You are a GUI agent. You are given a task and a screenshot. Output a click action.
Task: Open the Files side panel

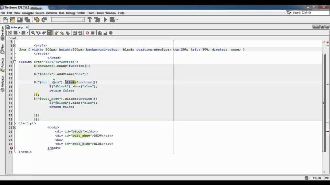[3, 49]
